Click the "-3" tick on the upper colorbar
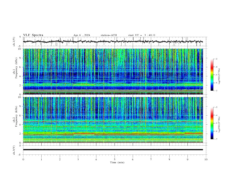The image size is (232, 179). click(216, 59)
